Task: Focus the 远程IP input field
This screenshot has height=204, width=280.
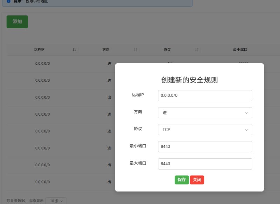Action: (x=205, y=95)
